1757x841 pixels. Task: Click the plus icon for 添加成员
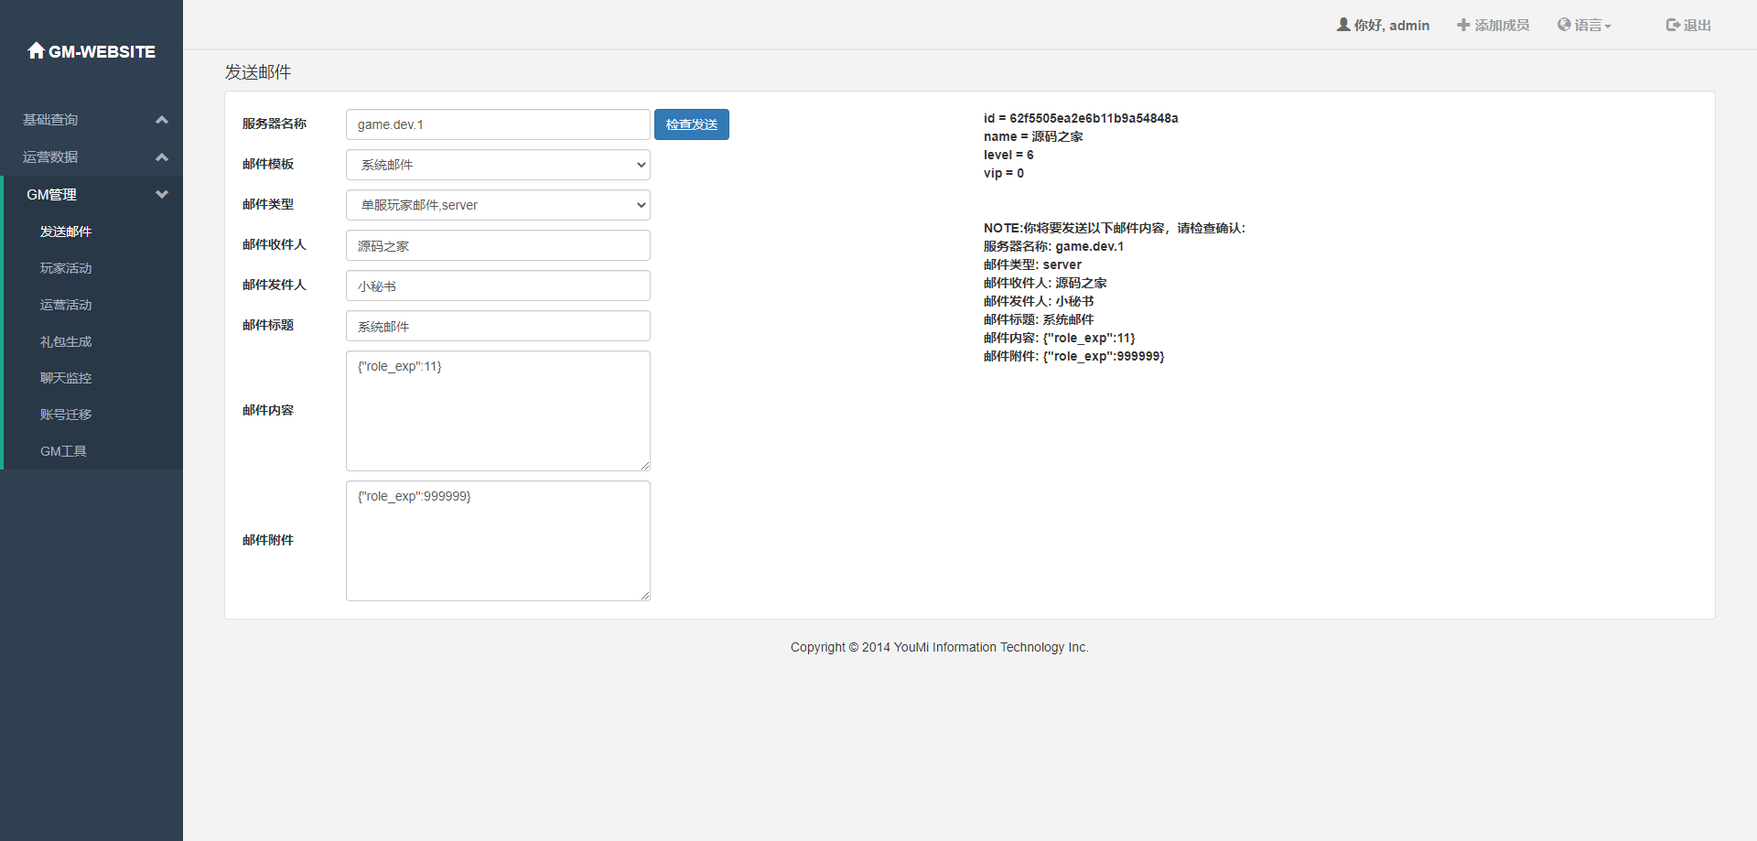coord(1463,25)
